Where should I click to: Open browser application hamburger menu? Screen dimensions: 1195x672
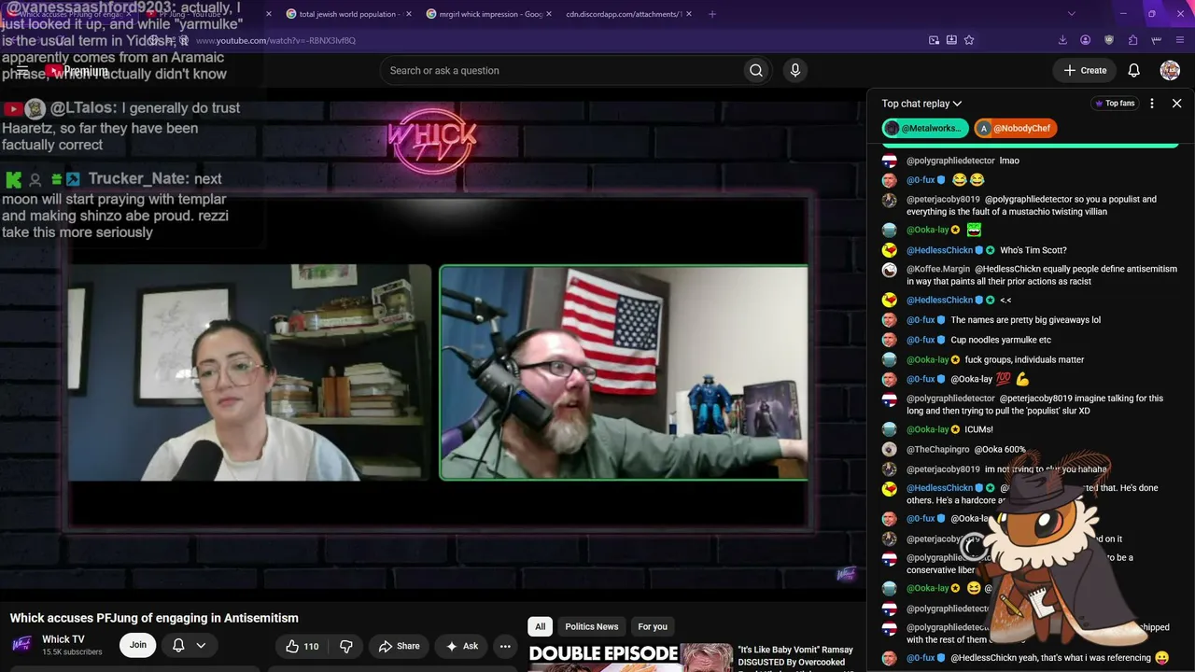coord(1181,40)
